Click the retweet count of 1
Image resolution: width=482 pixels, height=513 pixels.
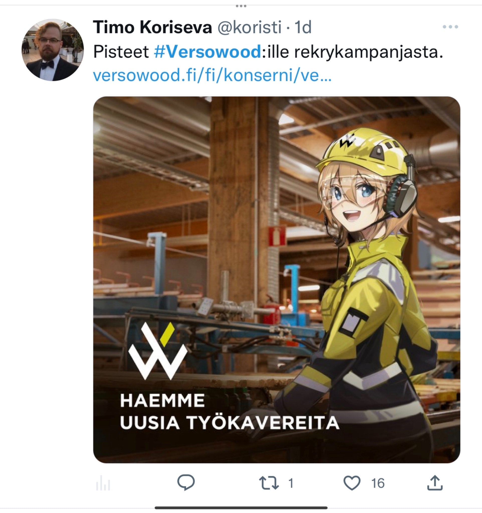tap(291, 483)
